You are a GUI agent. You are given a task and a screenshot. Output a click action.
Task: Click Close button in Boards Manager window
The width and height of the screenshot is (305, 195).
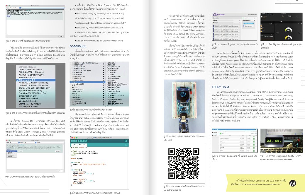pyautogui.click(x=61, y=37)
